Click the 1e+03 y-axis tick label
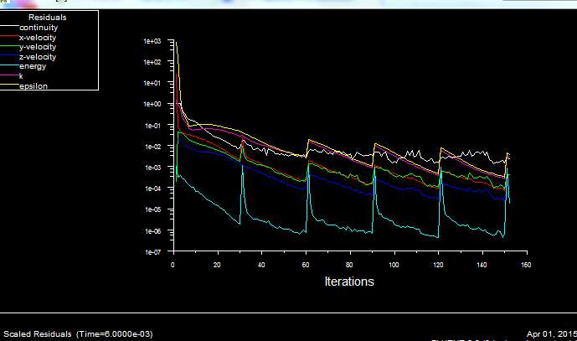The width and height of the screenshot is (577, 341). [x=152, y=41]
